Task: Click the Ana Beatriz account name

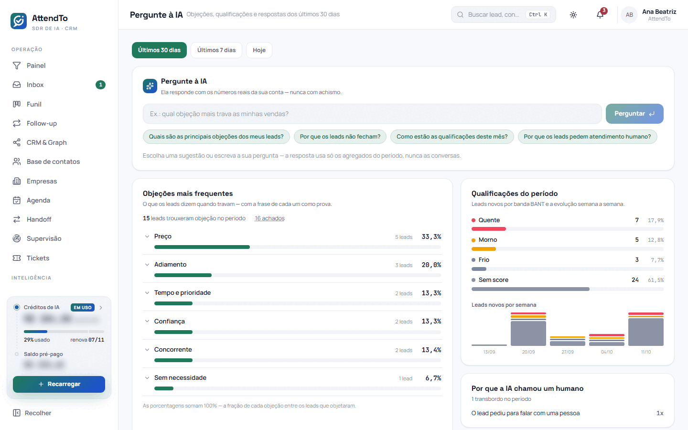Action: 659,11
